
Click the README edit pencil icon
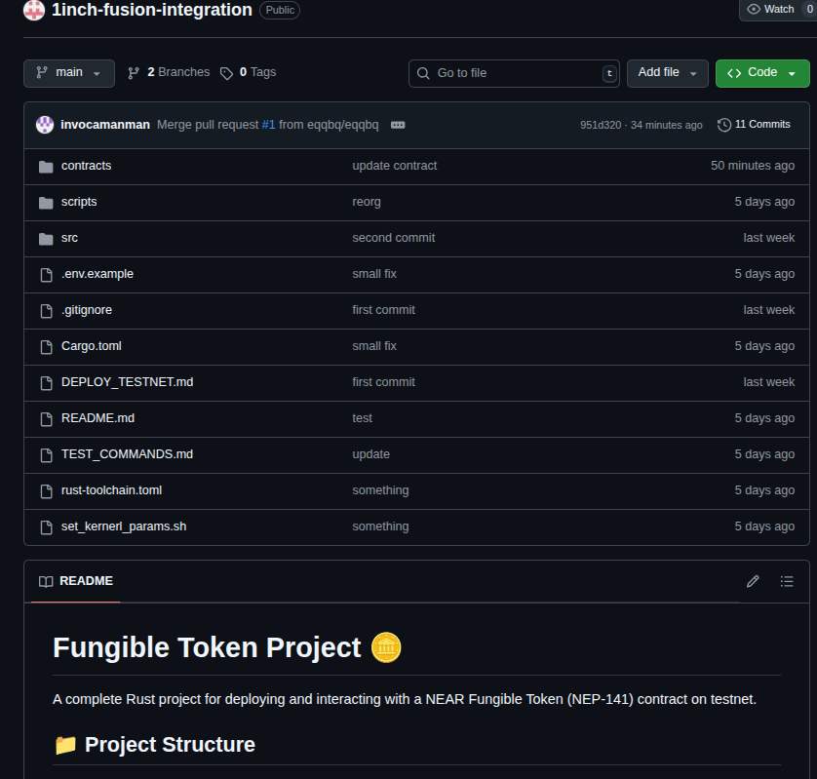point(753,581)
